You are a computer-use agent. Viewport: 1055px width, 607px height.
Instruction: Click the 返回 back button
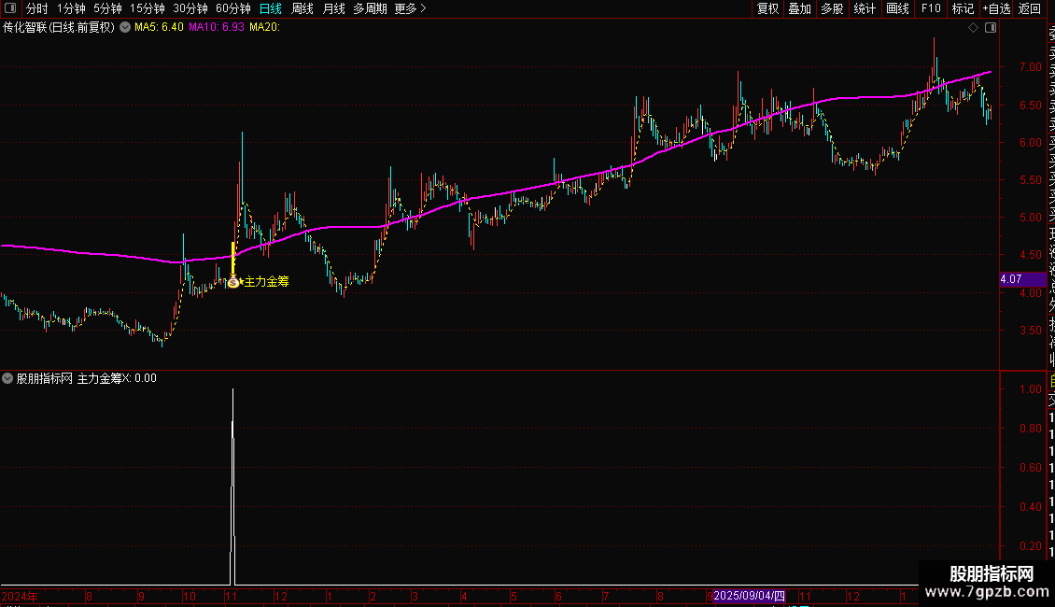pyautogui.click(x=1030, y=8)
